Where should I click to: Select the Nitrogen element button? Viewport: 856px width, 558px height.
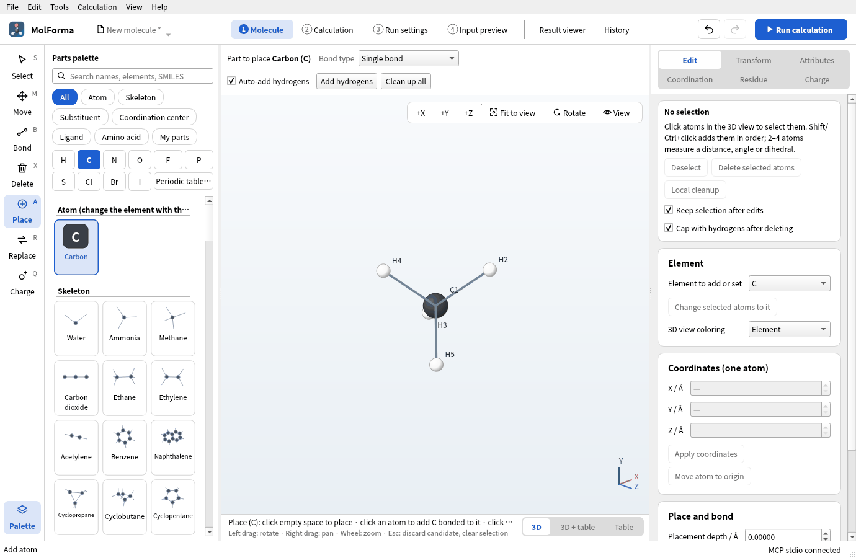click(x=114, y=160)
